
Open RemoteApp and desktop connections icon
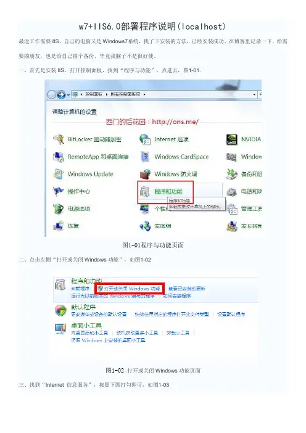pos(59,157)
